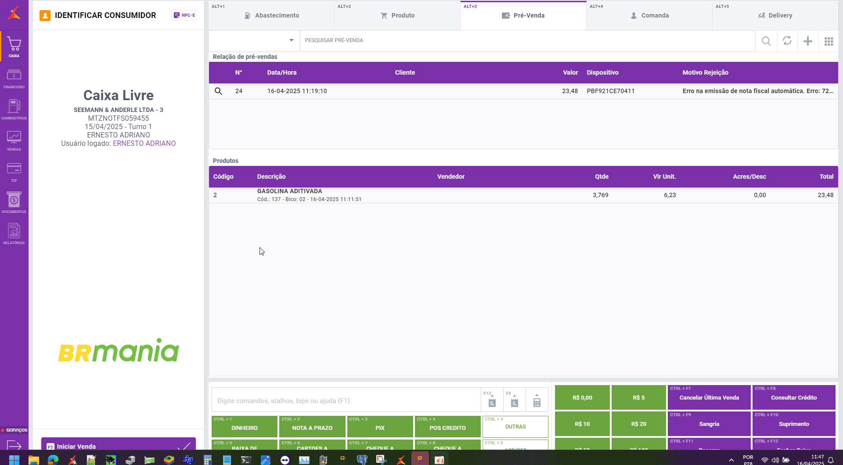Click the F12 receipt icon
This screenshot has width=843, height=465.
click(x=492, y=400)
